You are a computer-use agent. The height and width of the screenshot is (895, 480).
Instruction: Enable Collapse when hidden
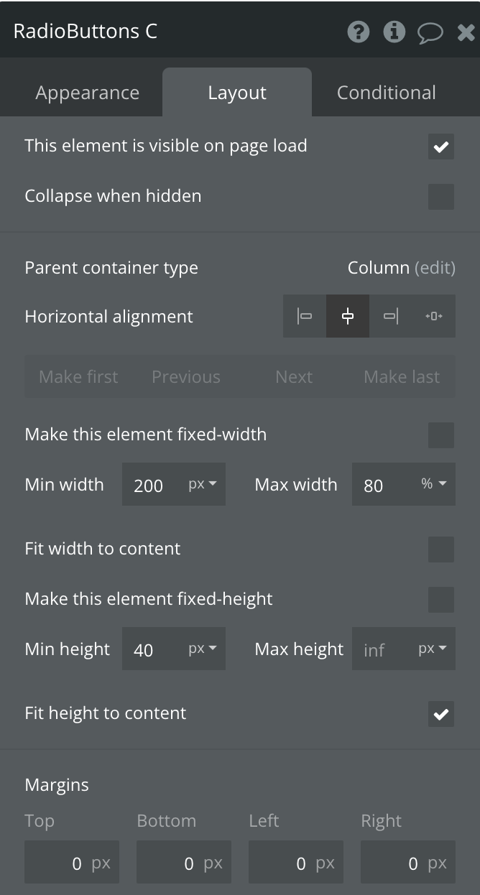point(440,197)
